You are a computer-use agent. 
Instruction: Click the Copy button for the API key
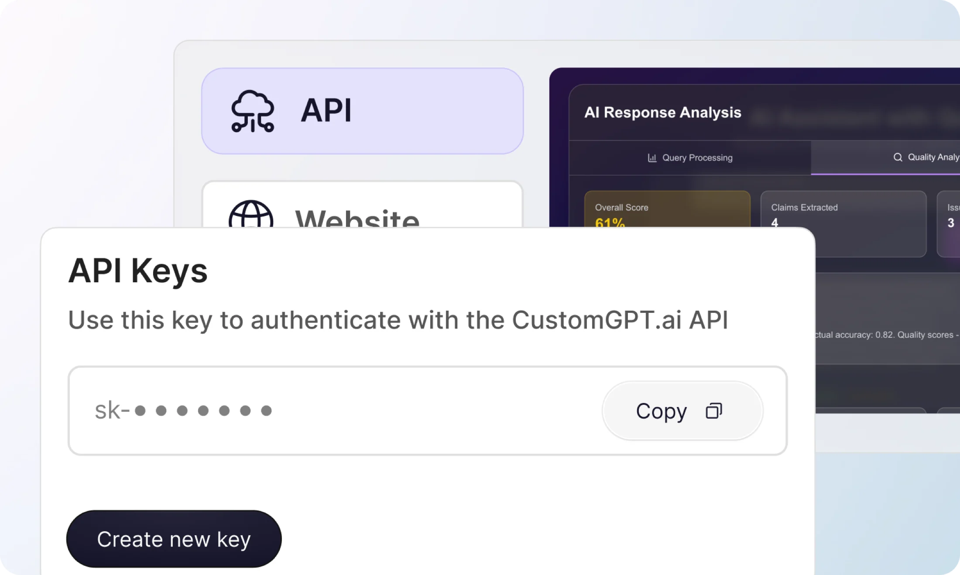click(x=682, y=411)
